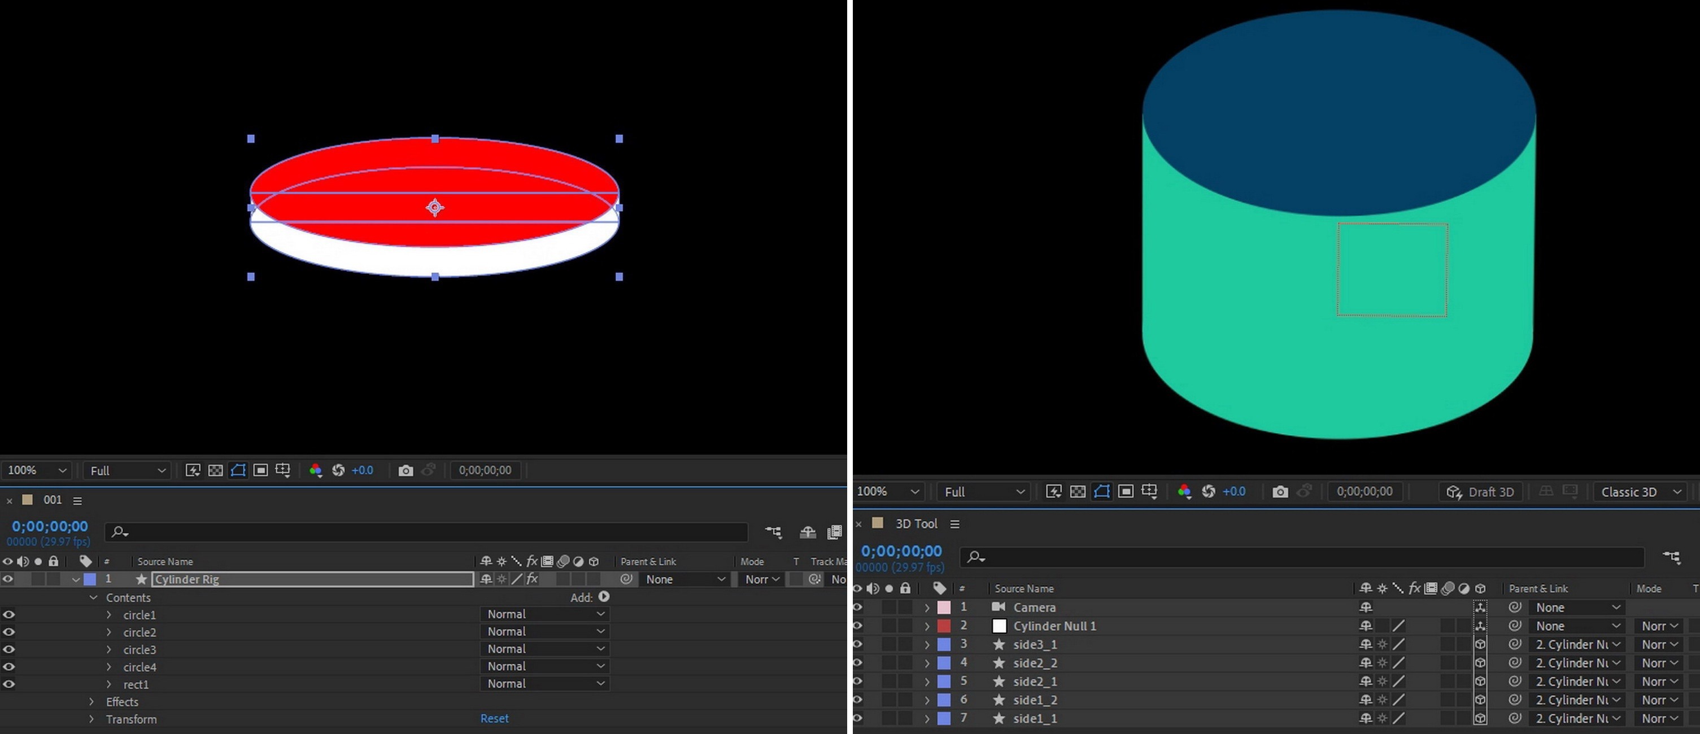Toggle visibility of Cylinder Null 1 layer
Screen dimensions: 1700x734
(x=857, y=626)
